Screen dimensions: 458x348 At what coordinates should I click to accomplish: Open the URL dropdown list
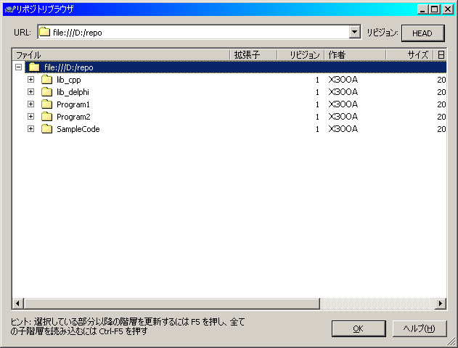[354, 32]
